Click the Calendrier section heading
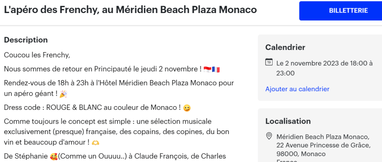 [285, 47]
